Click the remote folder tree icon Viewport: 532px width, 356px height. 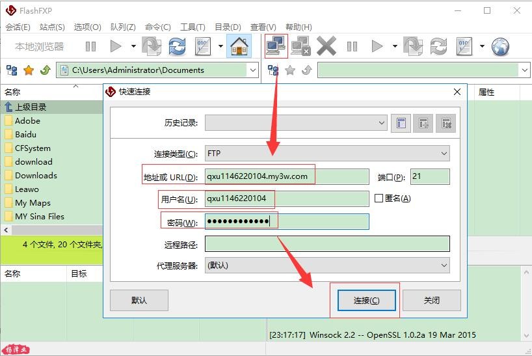(273, 70)
